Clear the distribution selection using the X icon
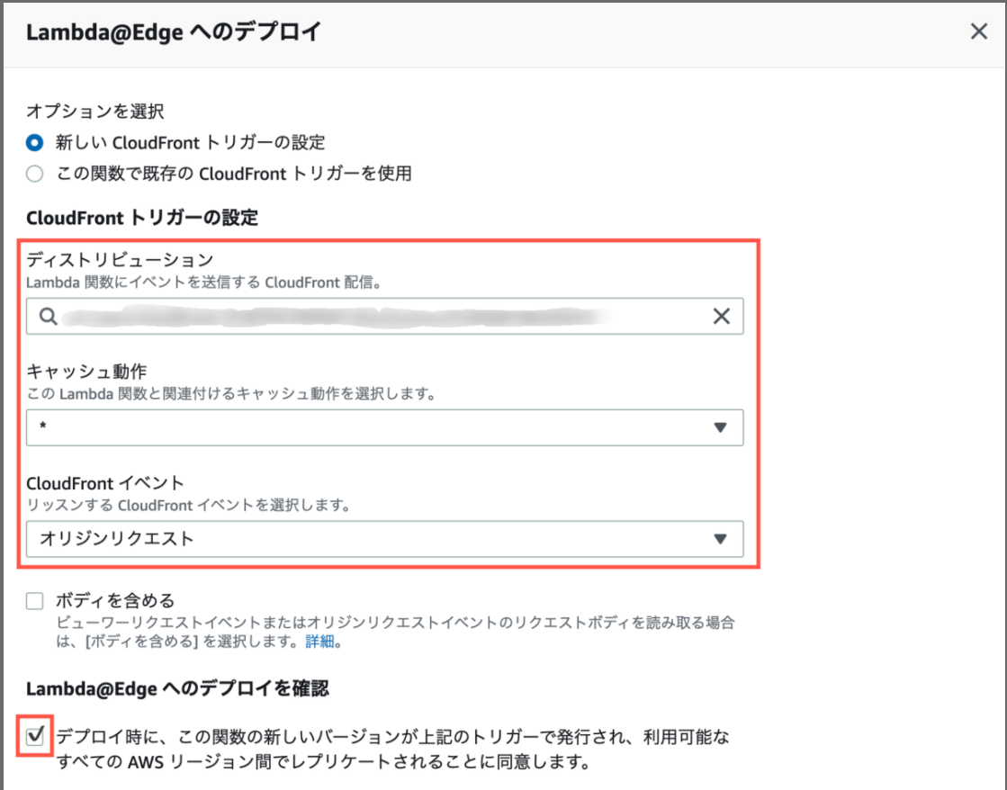The width and height of the screenshot is (1007, 790). [x=720, y=316]
